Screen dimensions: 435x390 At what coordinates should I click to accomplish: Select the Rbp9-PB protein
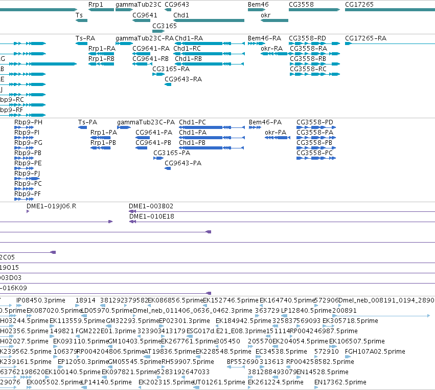pos(24,158)
